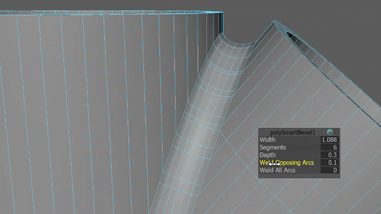Click the blue polySmartBevel1 node icon
381x214 pixels.
click(x=330, y=132)
